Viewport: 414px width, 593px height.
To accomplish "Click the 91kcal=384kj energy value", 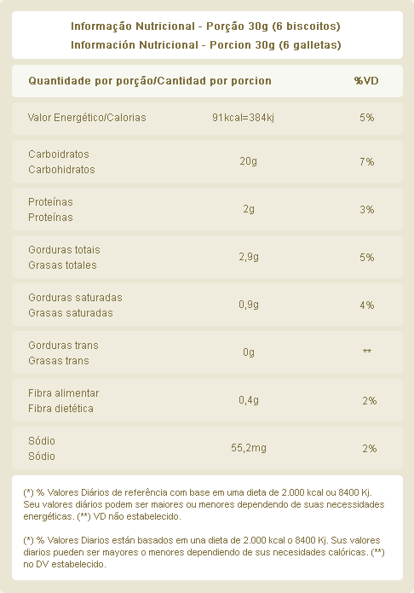I will coord(243,118).
